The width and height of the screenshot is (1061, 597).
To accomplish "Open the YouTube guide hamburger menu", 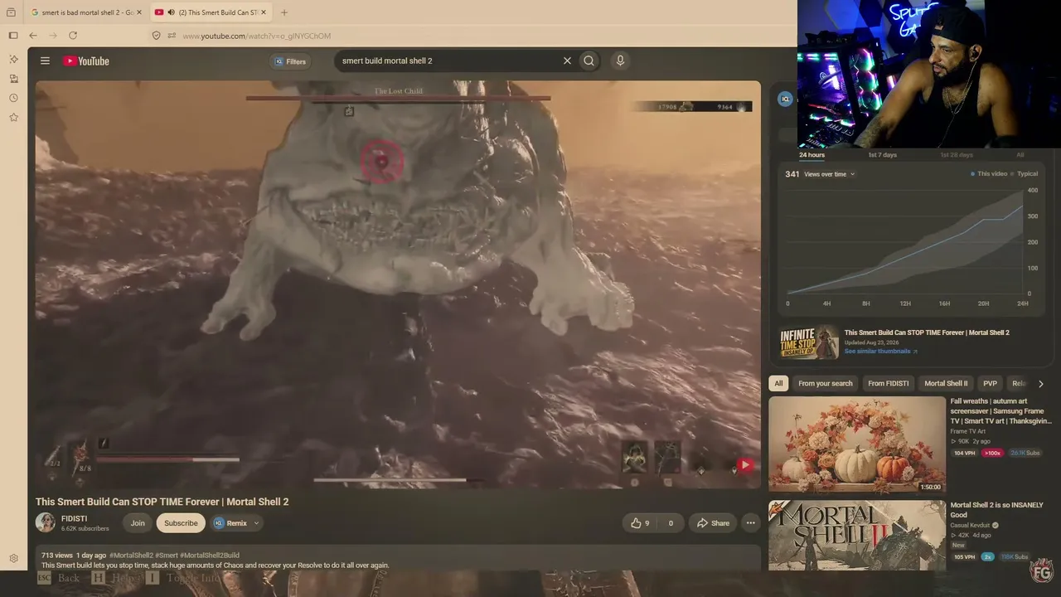I will (45, 61).
